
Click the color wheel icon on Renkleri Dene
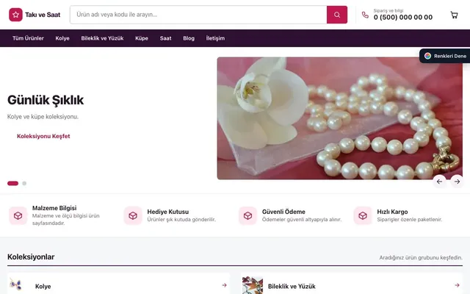tap(427, 56)
